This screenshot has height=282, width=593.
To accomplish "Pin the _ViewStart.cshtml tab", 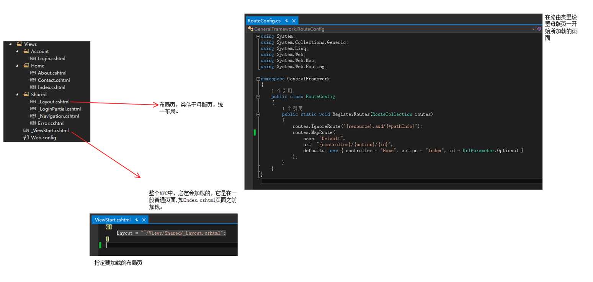I will click(x=137, y=220).
